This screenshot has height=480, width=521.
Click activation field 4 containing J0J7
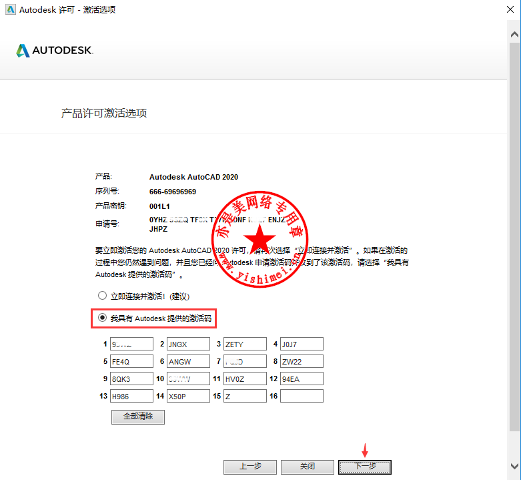pos(302,344)
